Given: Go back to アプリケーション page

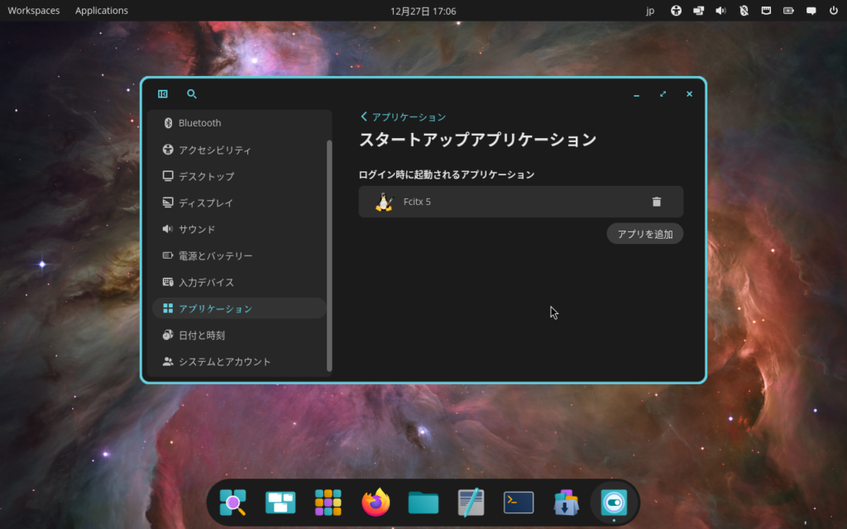Looking at the screenshot, I should (404, 117).
